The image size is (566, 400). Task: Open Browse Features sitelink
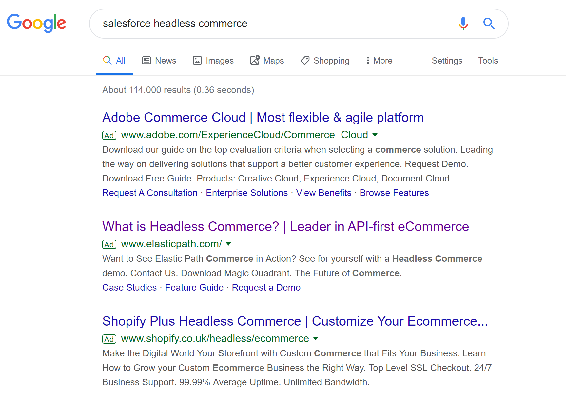(394, 193)
